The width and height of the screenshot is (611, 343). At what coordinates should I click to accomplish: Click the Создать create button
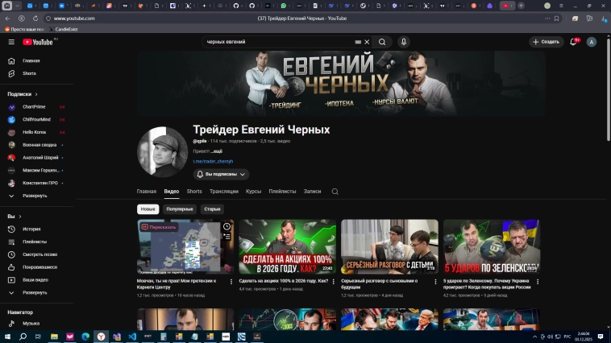(546, 42)
